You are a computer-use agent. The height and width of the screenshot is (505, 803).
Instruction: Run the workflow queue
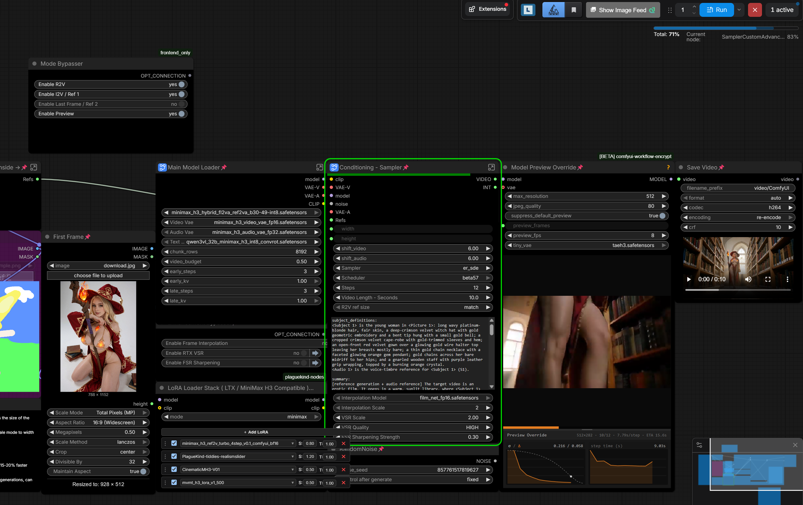click(x=716, y=10)
